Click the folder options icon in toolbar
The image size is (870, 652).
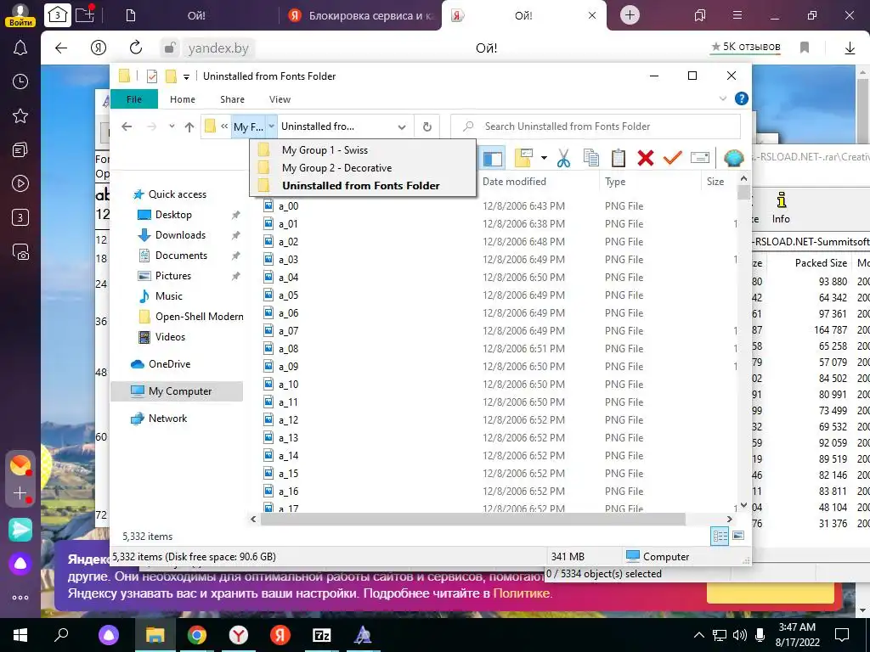pos(523,158)
